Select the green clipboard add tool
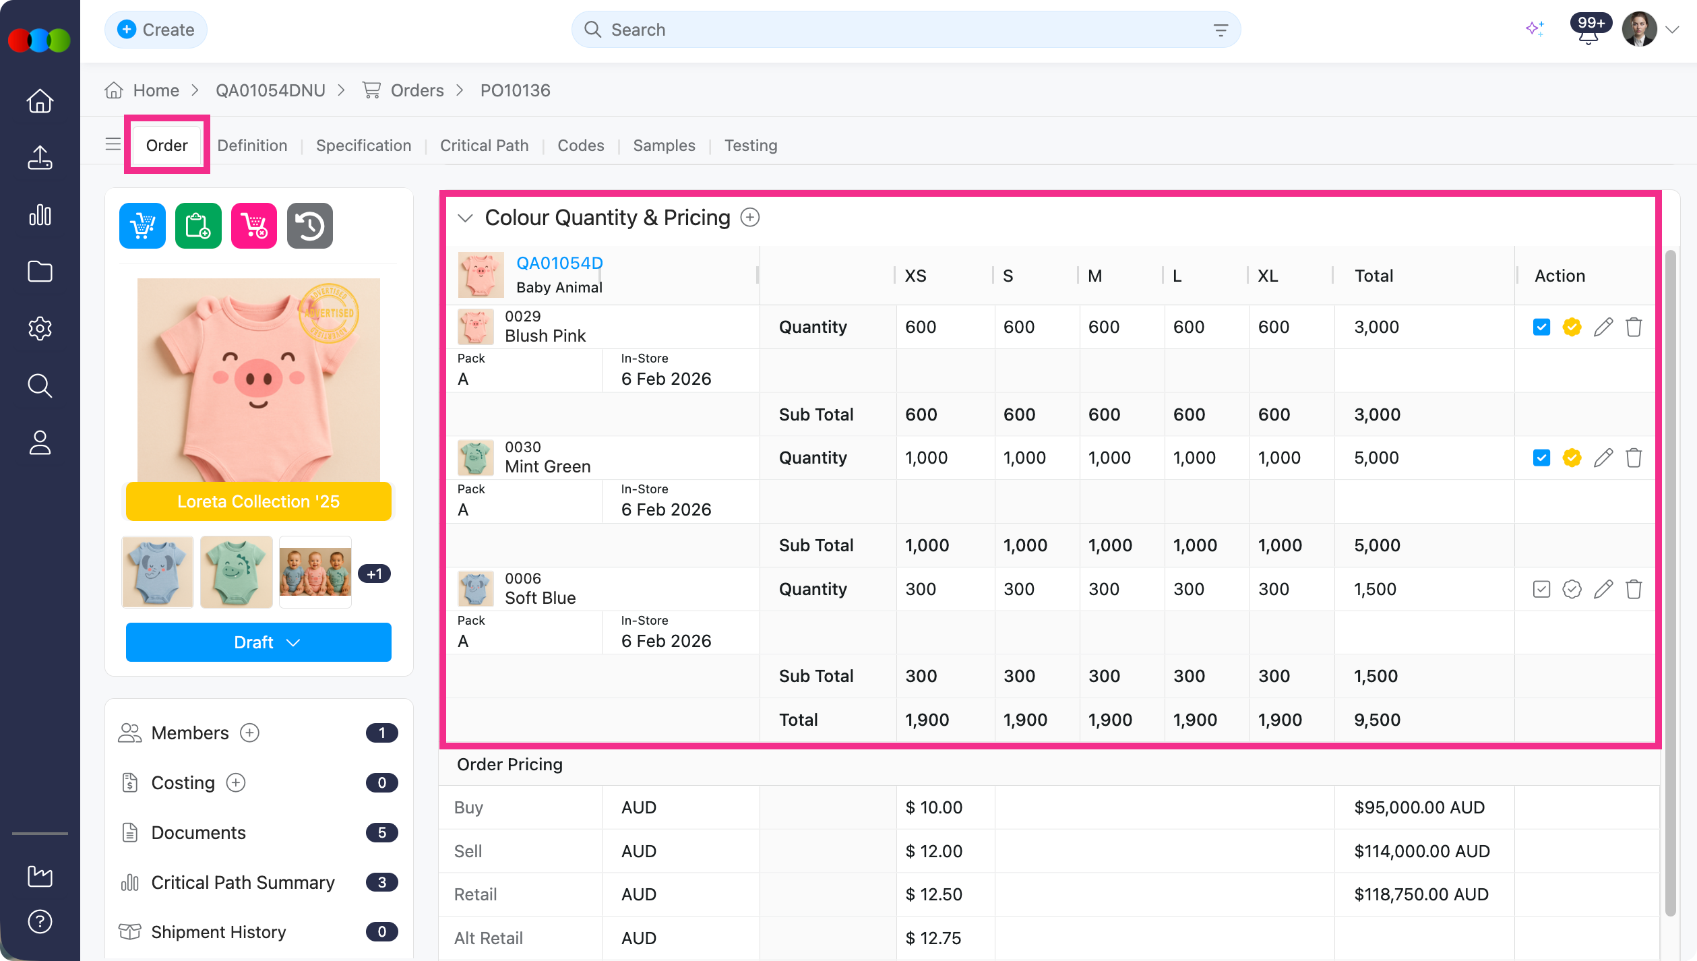The image size is (1697, 961). pyautogui.click(x=197, y=225)
